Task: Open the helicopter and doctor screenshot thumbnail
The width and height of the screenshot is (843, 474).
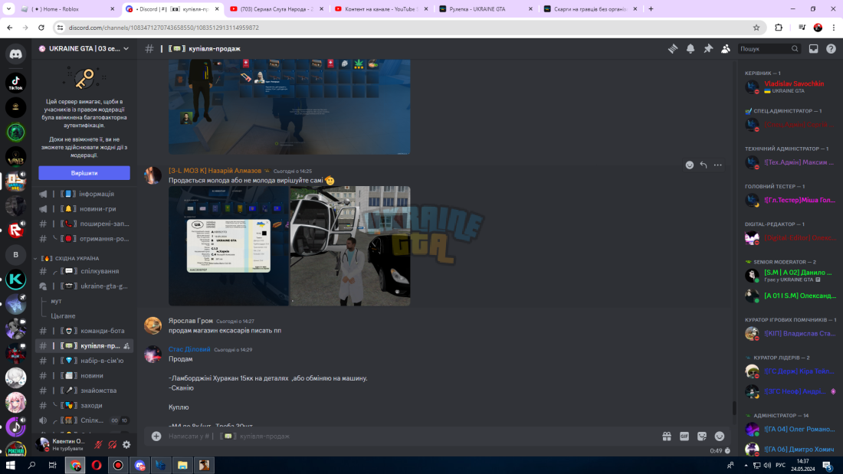Action: coord(350,246)
